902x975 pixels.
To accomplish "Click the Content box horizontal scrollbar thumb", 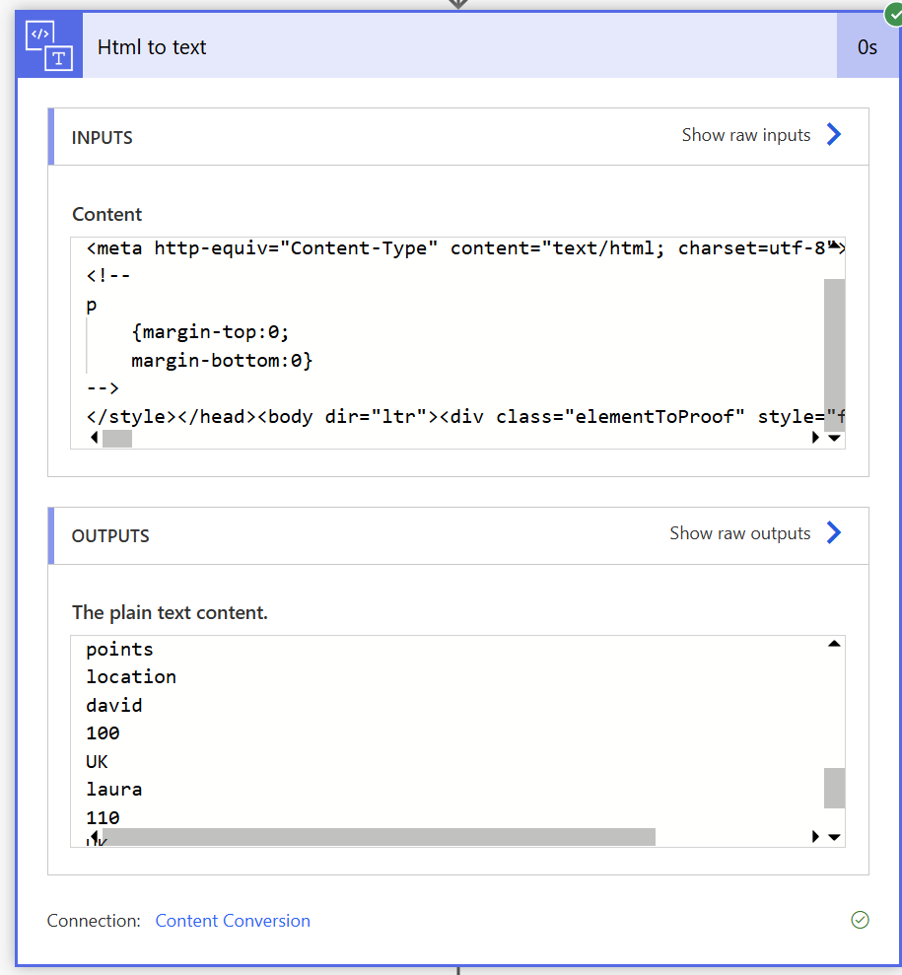I will click(117, 439).
